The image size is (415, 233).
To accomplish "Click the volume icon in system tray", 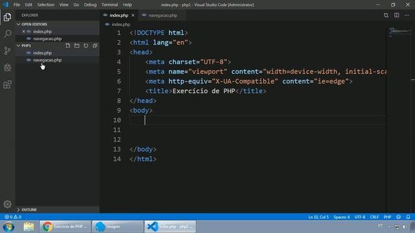I will [x=405, y=227].
